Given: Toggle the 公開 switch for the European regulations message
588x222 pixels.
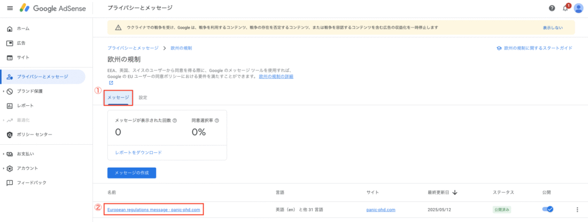Looking at the screenshot, I should coord(548,209).
